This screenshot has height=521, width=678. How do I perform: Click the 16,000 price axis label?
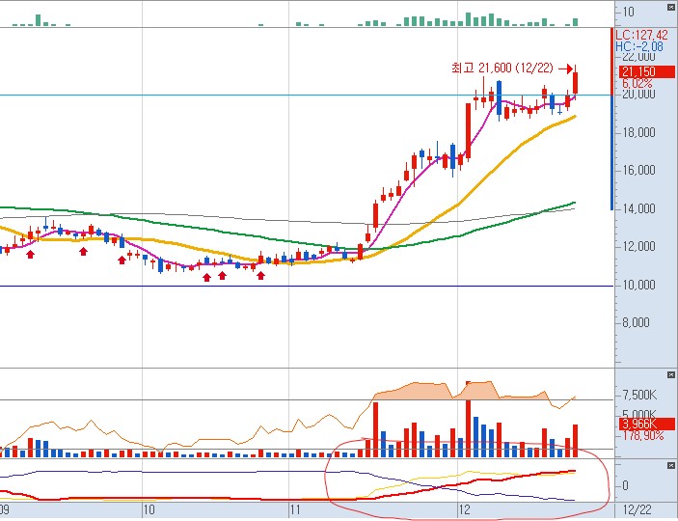(x=638, y=171)
